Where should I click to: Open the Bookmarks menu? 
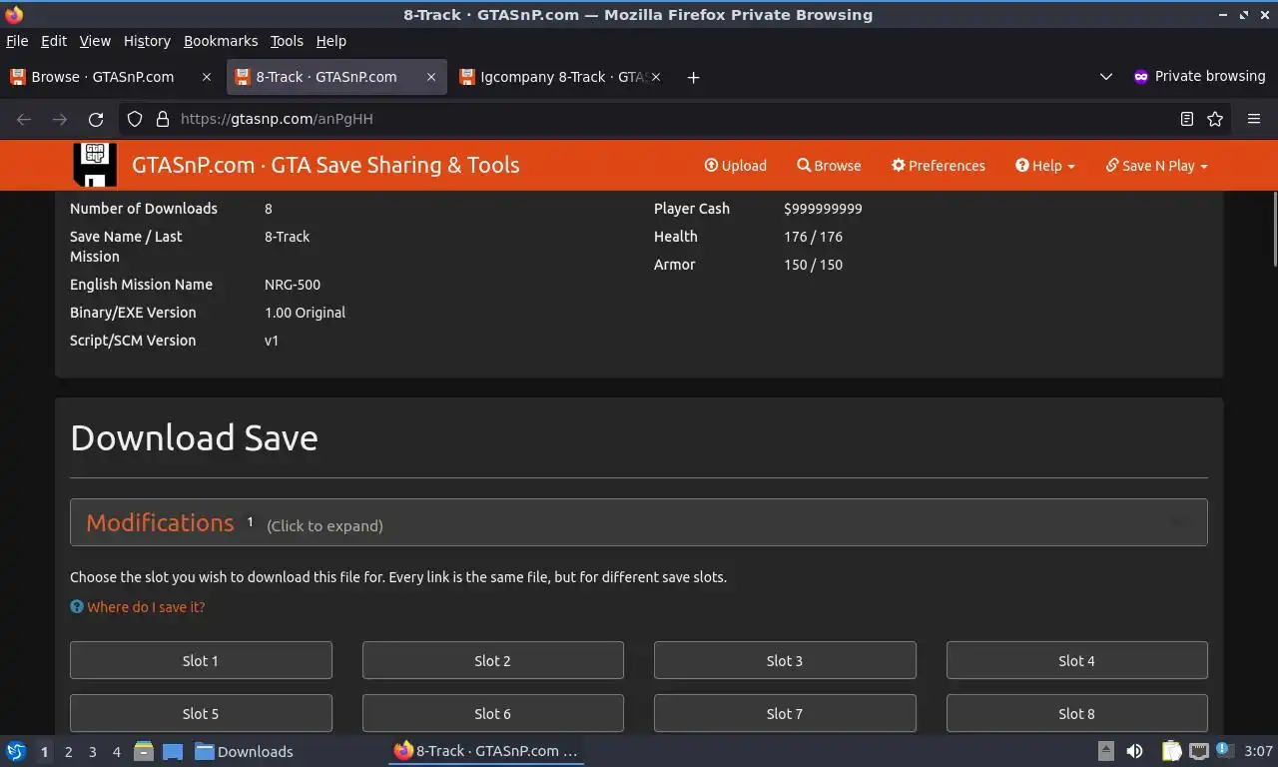(221, 41)
